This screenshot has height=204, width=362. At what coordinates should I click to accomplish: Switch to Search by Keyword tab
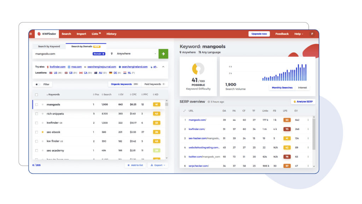point(49,46)
